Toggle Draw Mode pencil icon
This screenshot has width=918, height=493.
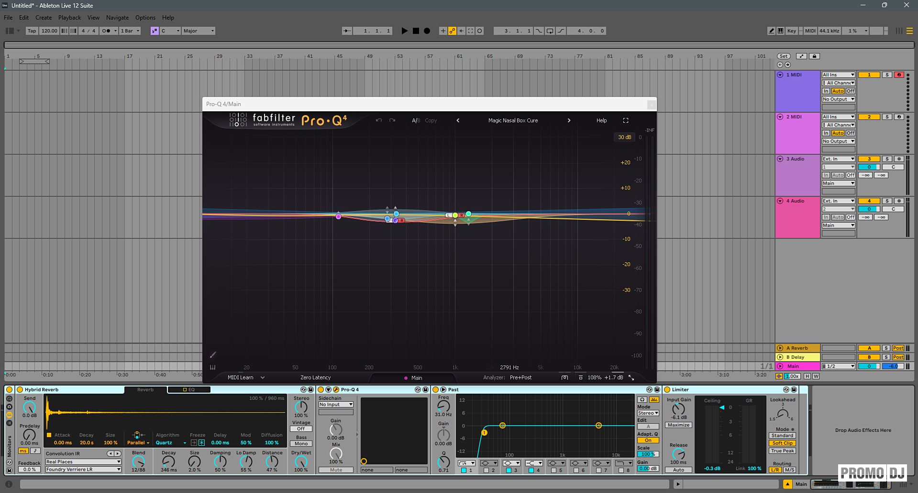771,31
